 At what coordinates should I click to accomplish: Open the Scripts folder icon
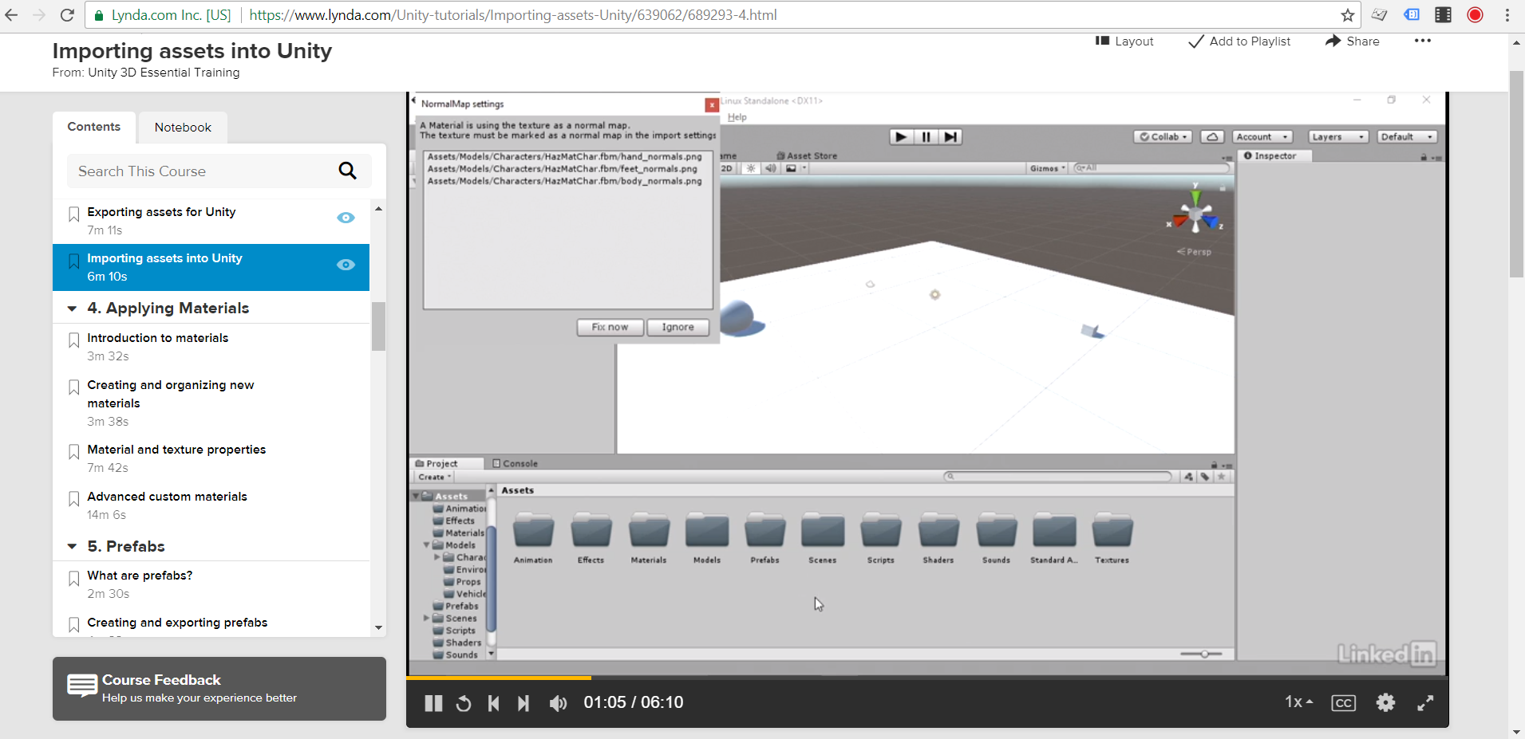click(x=881, y=531)
